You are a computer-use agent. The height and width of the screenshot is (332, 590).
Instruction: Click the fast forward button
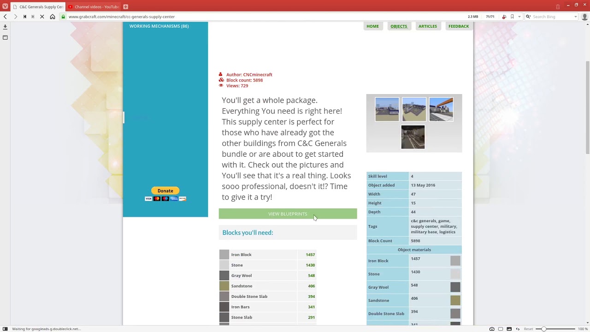pyautogui.click(x=33, y=17)
